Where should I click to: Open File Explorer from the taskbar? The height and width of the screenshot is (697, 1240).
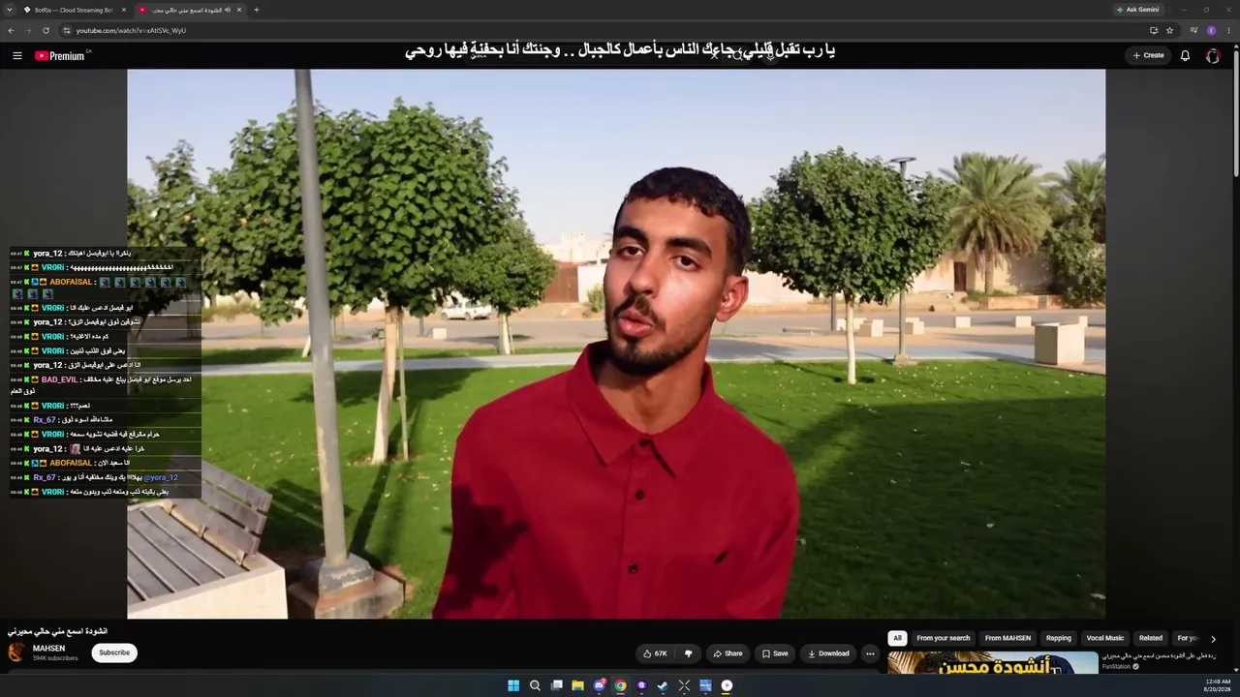577,685
